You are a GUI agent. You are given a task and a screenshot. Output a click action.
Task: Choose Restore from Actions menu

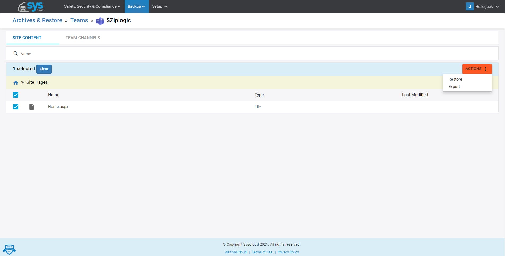[455, 79]
